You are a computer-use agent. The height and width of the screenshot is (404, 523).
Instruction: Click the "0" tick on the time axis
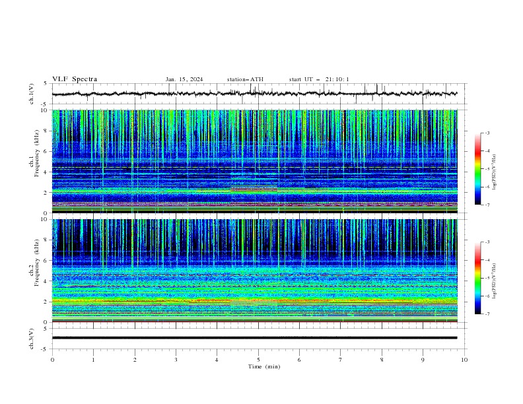[x=52, y=360]
